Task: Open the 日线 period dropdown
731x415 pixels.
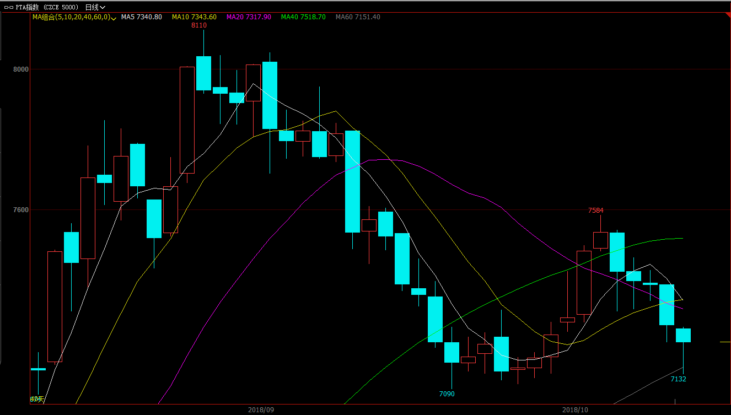Action: [x=95, y=7]
